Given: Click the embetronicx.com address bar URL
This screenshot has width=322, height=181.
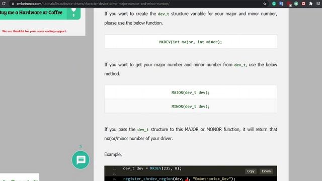Looking at the screenshot, I should point(93,4).
